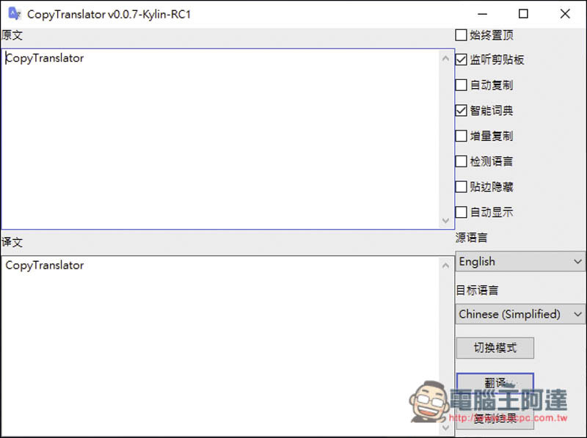Maximize the CopyTranslator window
The width and height of the screenshot is (587, 438).
[523, 14]
